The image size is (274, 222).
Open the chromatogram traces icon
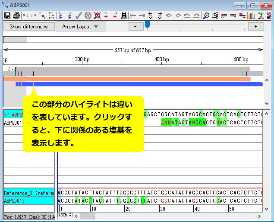[x=252, y=16]
